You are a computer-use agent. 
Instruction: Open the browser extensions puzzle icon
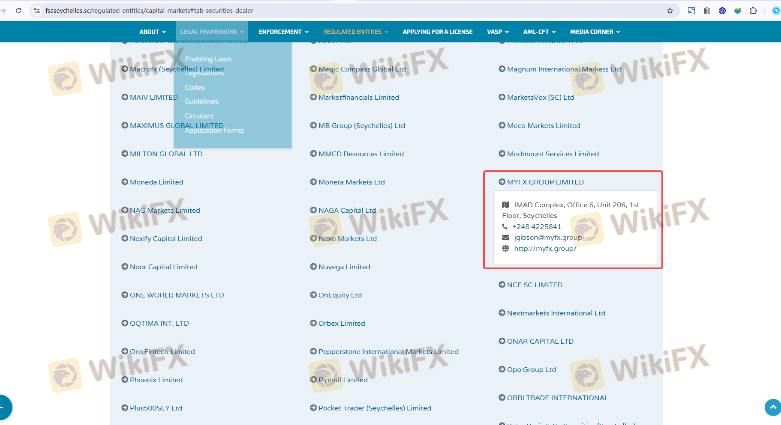pos(753,11)
